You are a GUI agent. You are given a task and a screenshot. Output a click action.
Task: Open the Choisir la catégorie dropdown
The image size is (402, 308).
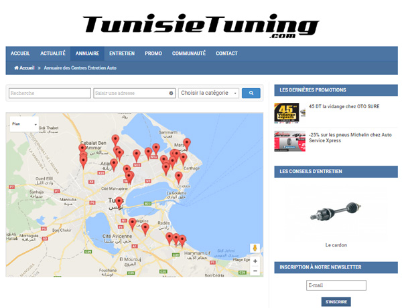coord(208,93)
